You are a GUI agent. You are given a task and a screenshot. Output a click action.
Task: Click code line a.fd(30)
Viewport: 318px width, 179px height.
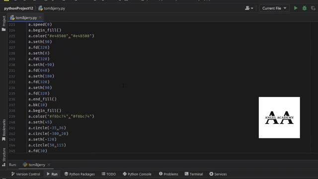coord(38,151)
